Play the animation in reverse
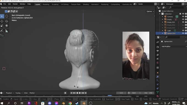Viewport: 187px width, 105px height. 77,93
